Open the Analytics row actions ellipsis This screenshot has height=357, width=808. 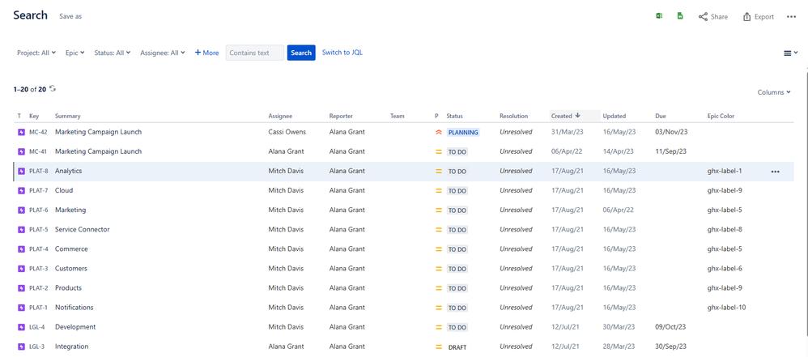click(775, 172)
